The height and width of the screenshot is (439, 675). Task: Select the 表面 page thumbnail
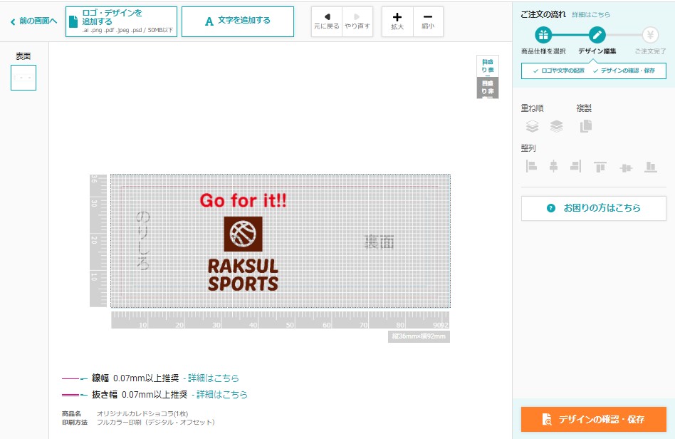pos(23,78)
